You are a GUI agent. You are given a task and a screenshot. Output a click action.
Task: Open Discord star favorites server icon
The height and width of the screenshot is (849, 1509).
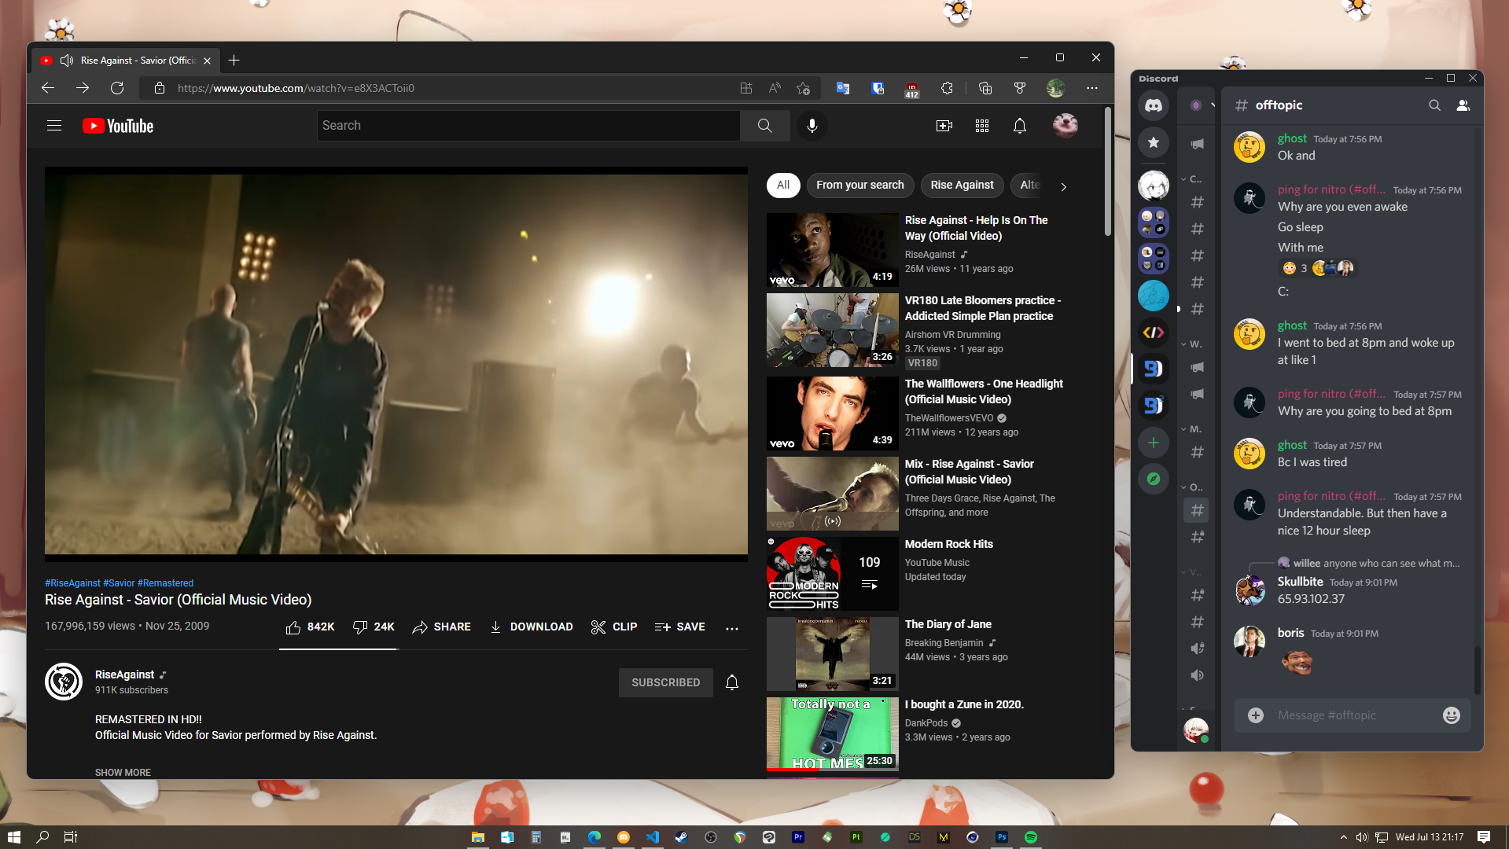click(x=1154, y=142)
